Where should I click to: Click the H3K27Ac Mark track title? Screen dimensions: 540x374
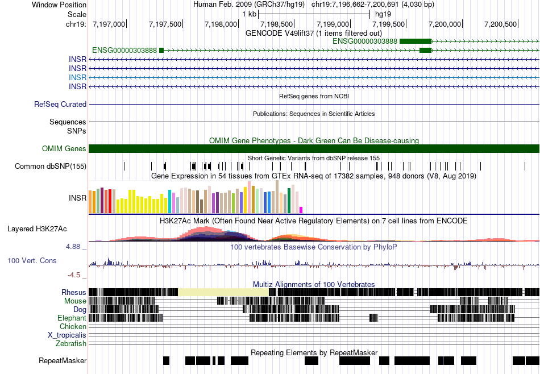tap(314, 221)
